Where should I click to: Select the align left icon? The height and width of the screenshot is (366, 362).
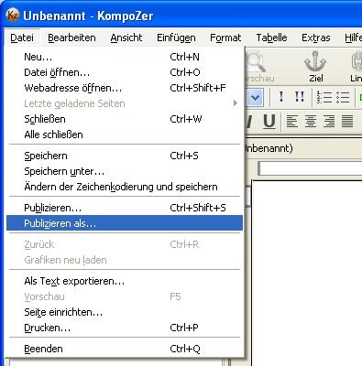pos(292,121)
